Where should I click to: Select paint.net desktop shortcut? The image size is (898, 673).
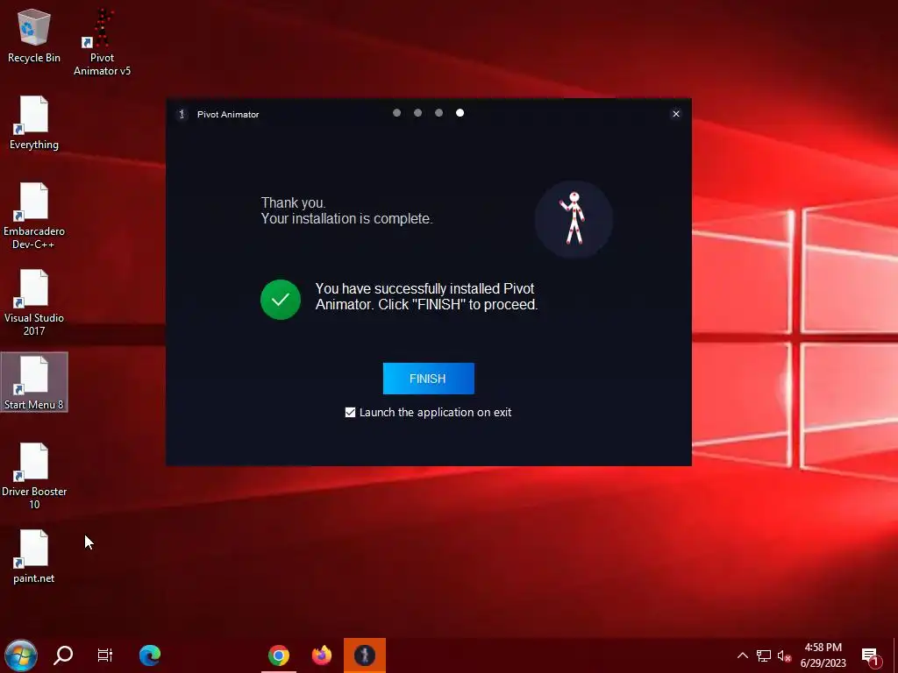[34, 556]
